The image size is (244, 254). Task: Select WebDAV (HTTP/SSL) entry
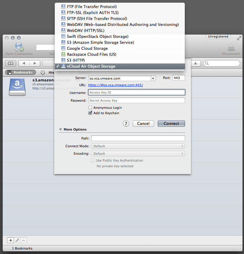tap(120, 30)
